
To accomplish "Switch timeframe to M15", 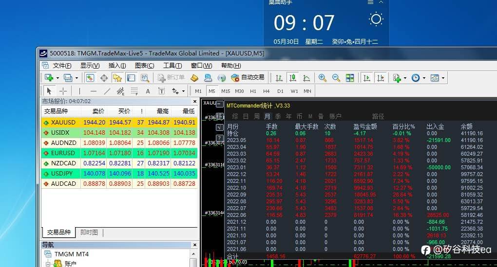I will click(226, 91).
